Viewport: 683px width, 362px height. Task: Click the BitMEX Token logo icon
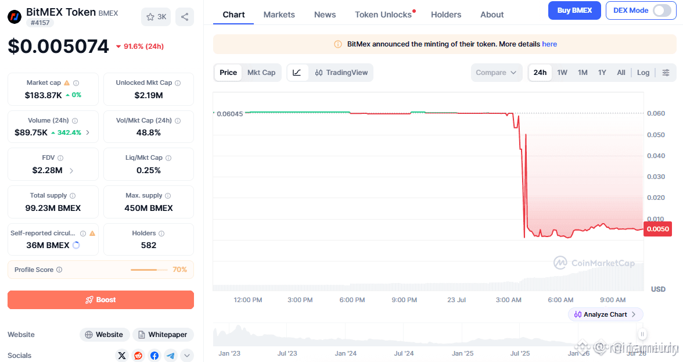[15, 17]
